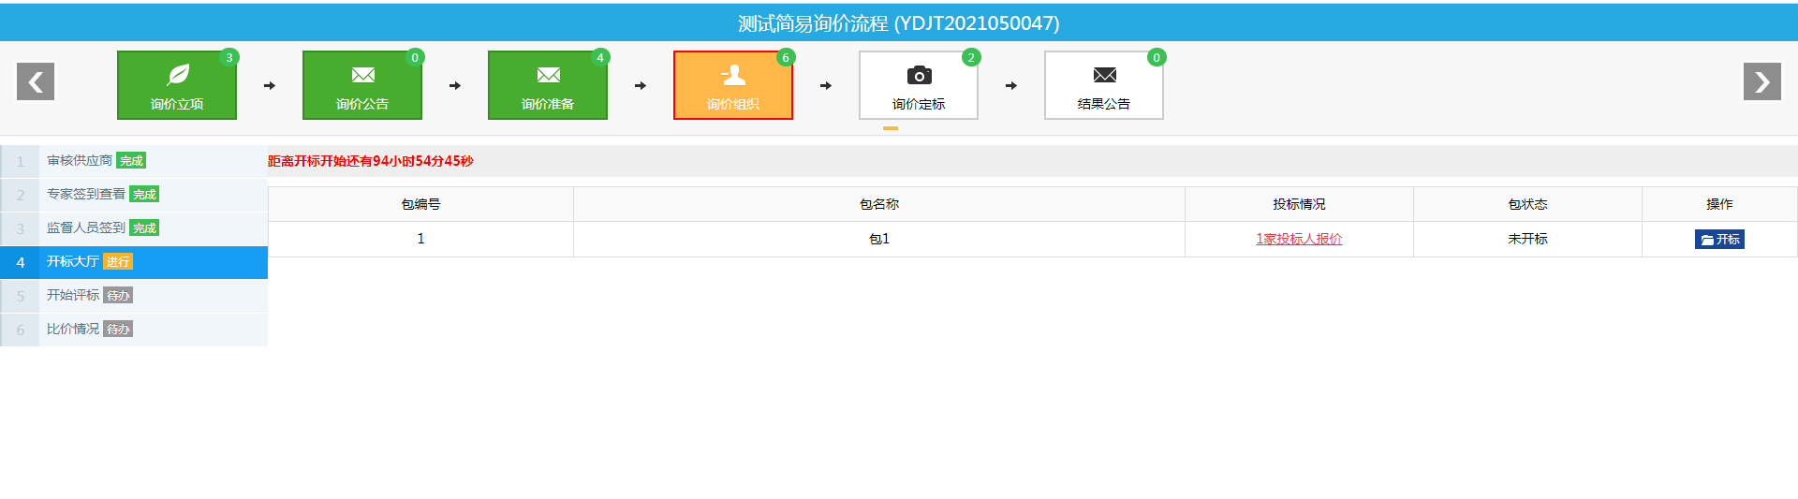Image resolution: width=1798 pixels, height=499 pixels.
Task: Select 监督人员签到 in the sidebar
Action: pos(134,228)
